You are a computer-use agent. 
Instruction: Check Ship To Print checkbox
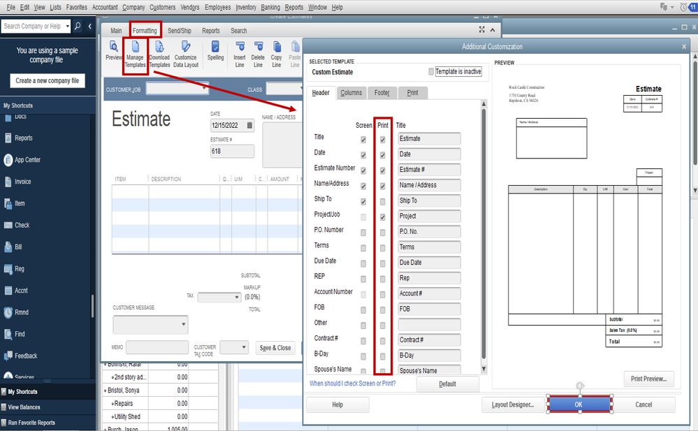(x=382, y=202)
